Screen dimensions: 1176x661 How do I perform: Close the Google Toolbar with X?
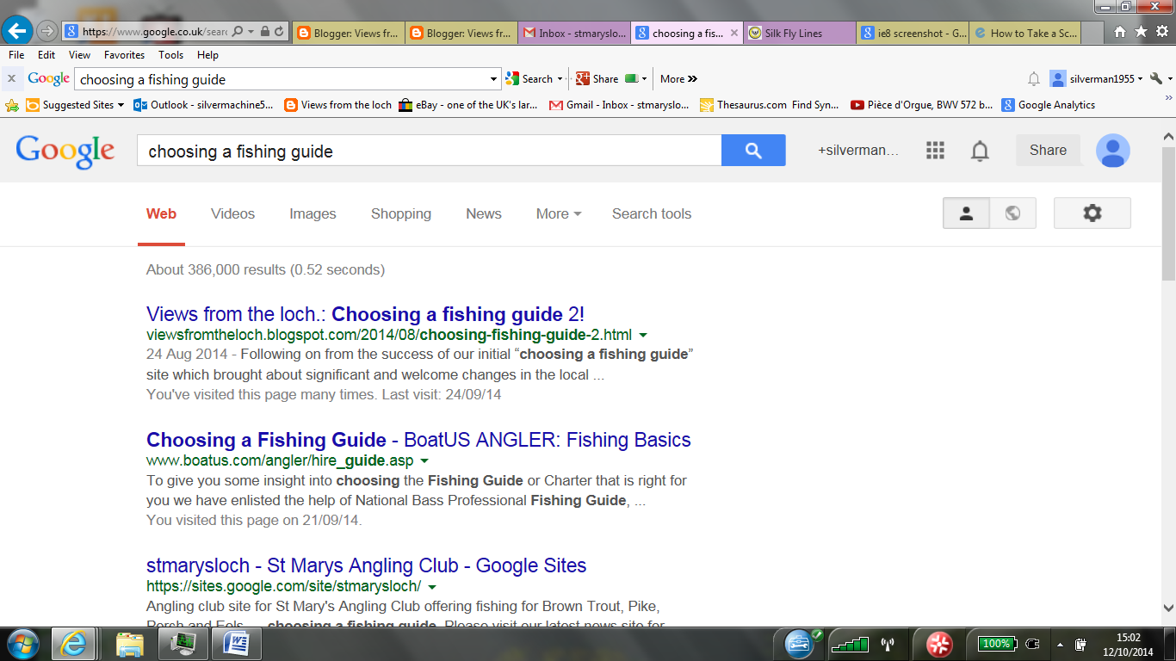[x=11, y=78]
